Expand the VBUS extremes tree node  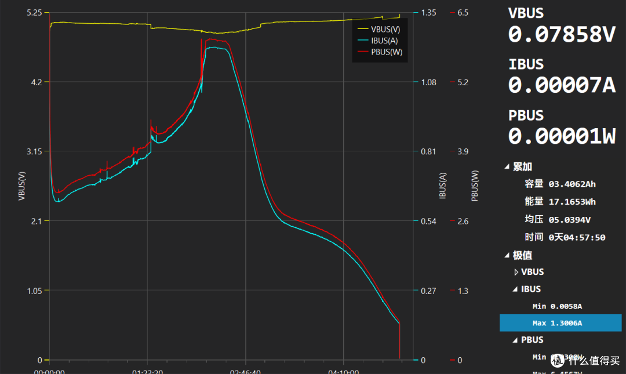pyautogui.click(x=516, y=272)
